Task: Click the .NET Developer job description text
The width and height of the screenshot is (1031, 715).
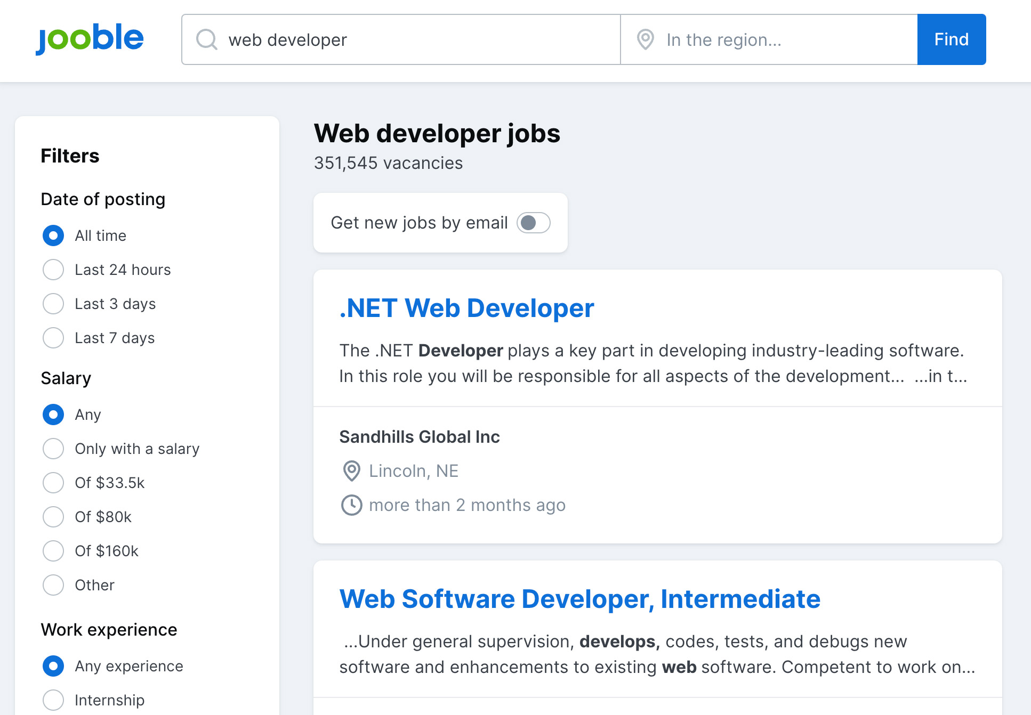Action: pyautogui.click(x=654, y=363)
